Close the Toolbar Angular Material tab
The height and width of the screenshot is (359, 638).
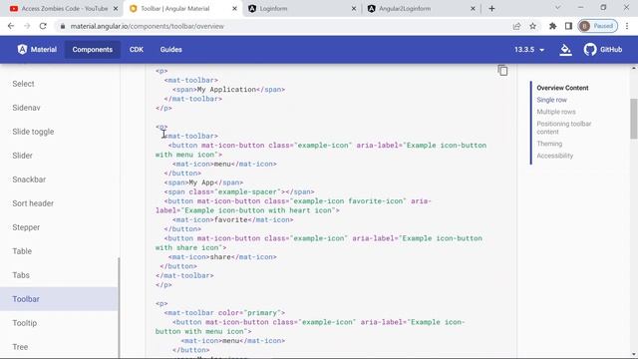(x=234, y=9)
